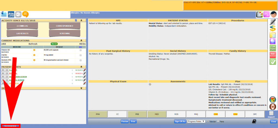Click the CQM PQRS icon
Viewport: 278px width, 128px height.
pos(273,48)
